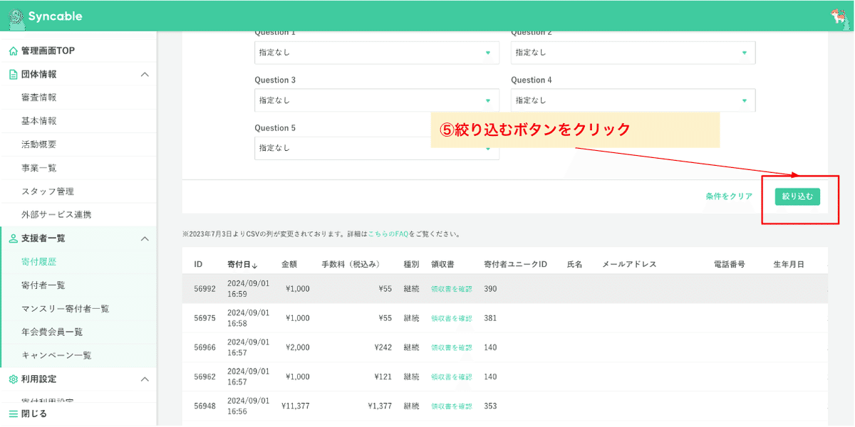Collapse the 団体情報 section
The height and width of the screenshot is (427, 855).
point(145,73)
